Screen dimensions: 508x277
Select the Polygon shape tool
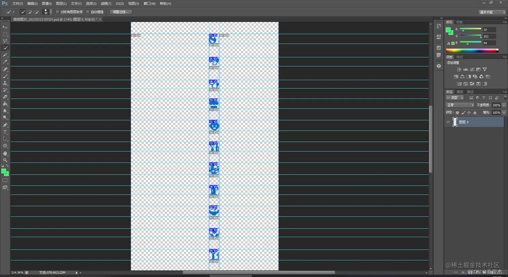[5, 146]
